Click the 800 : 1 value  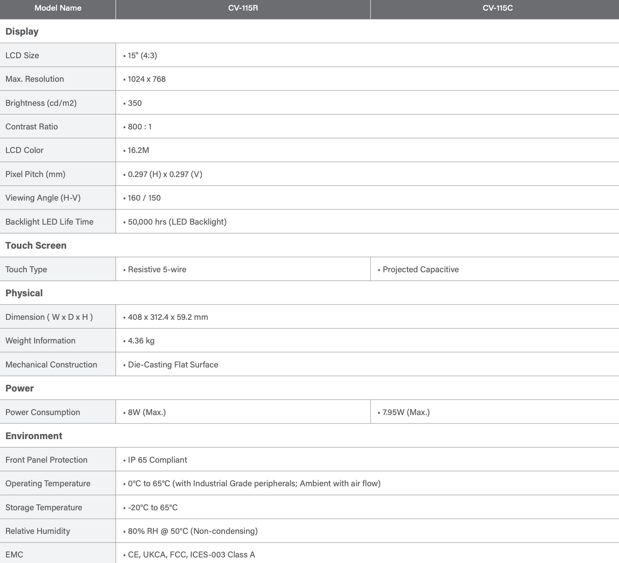tap(140, 127)
